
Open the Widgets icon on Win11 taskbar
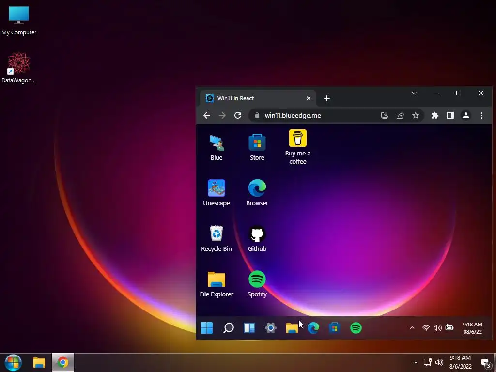(x=249, y=328)
